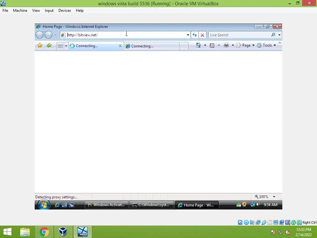This screenshot has width=317, height=238.
Task: Open the VirtualBox Machine menu
Action: 20,11
